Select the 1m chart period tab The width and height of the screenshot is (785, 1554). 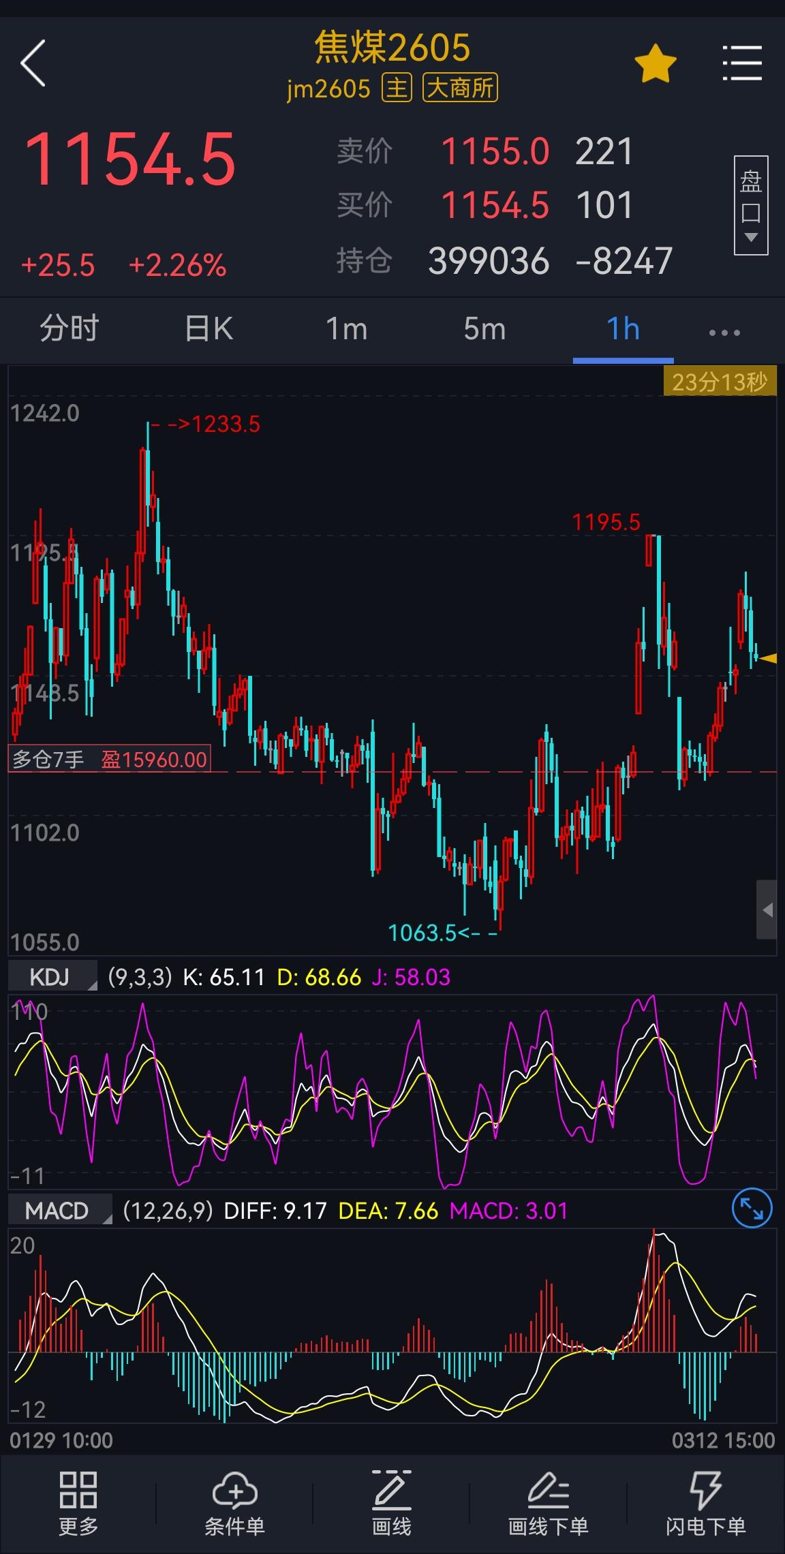click(347, 329)
